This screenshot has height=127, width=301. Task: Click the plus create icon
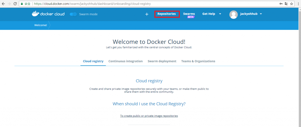pyautogui.click(x=147, y=14)
